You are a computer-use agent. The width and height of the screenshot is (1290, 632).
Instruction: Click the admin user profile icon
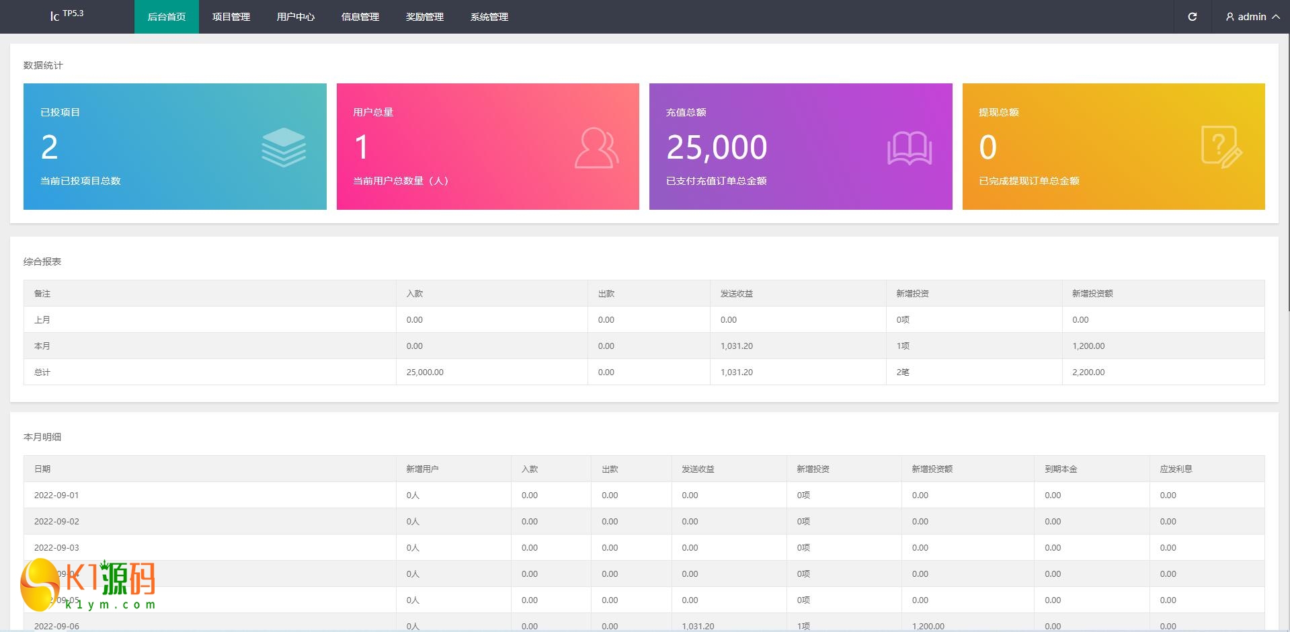[1229, 17]
